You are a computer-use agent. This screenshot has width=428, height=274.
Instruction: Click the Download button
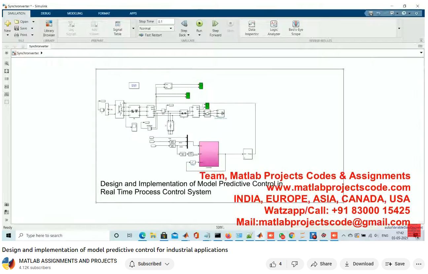[359, 264]
